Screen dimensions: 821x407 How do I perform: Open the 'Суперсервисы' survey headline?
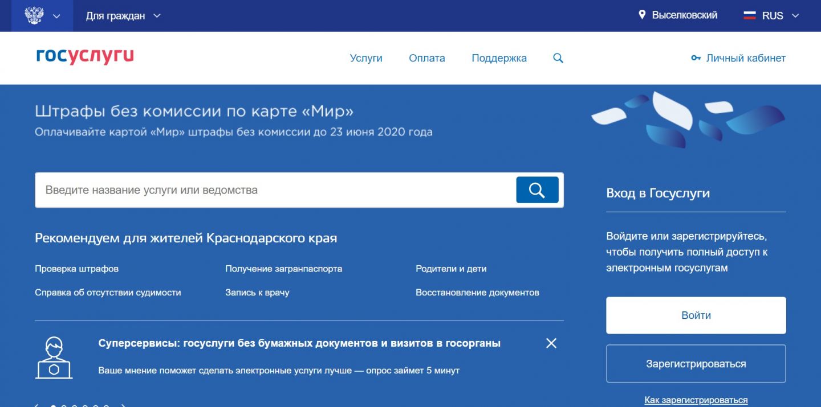pos(299,343)
